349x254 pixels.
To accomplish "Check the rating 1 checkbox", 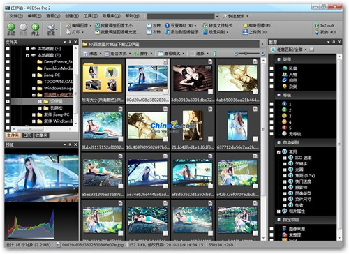I will coord(272,104).
